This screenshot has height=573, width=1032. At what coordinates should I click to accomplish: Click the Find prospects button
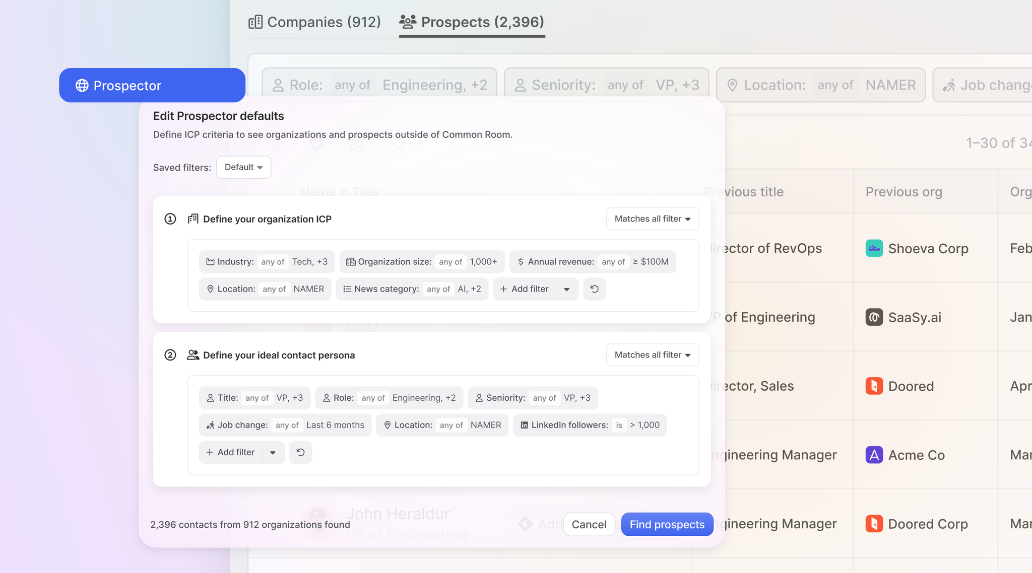point(667,525)
